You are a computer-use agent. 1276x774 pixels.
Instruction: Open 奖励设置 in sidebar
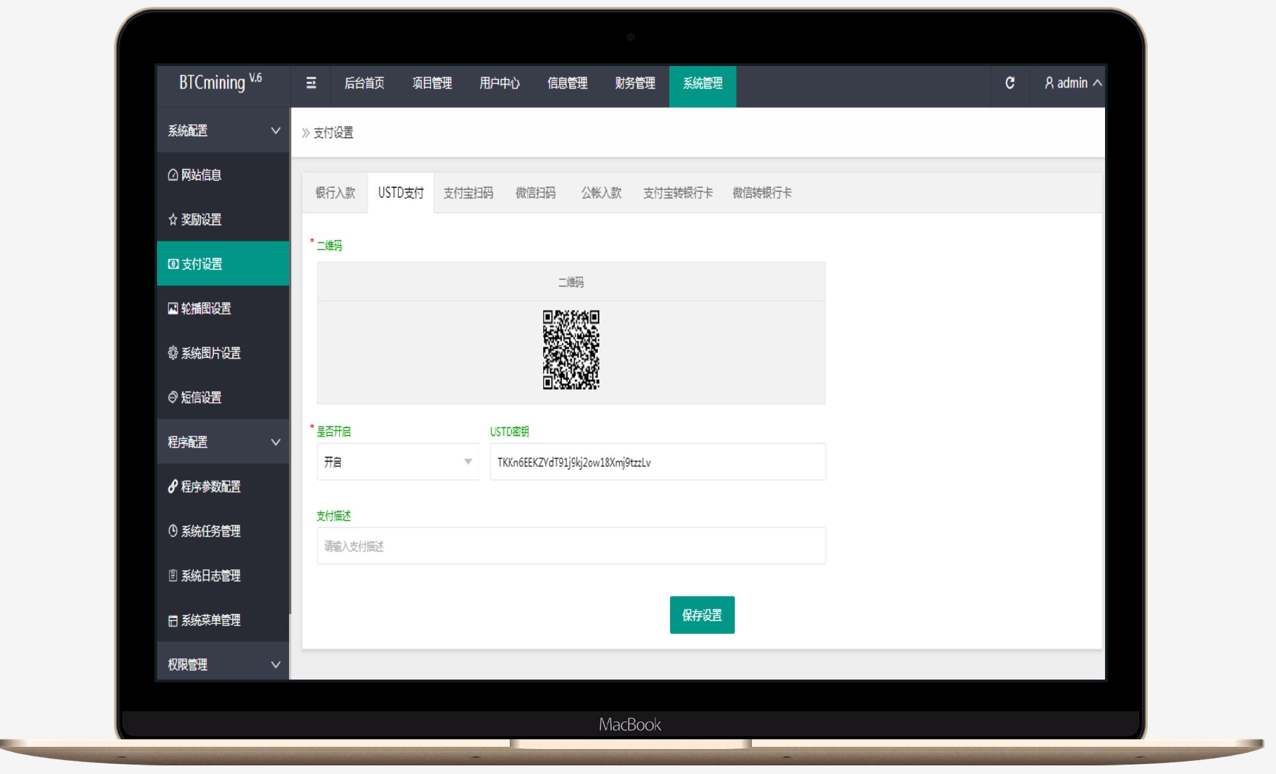coord(223,219)
